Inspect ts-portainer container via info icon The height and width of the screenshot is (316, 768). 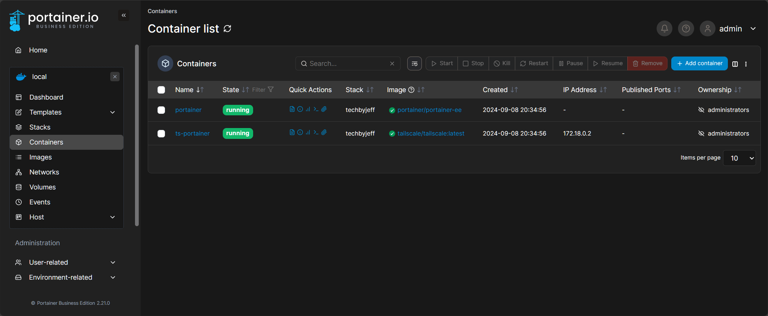point(300,132)
